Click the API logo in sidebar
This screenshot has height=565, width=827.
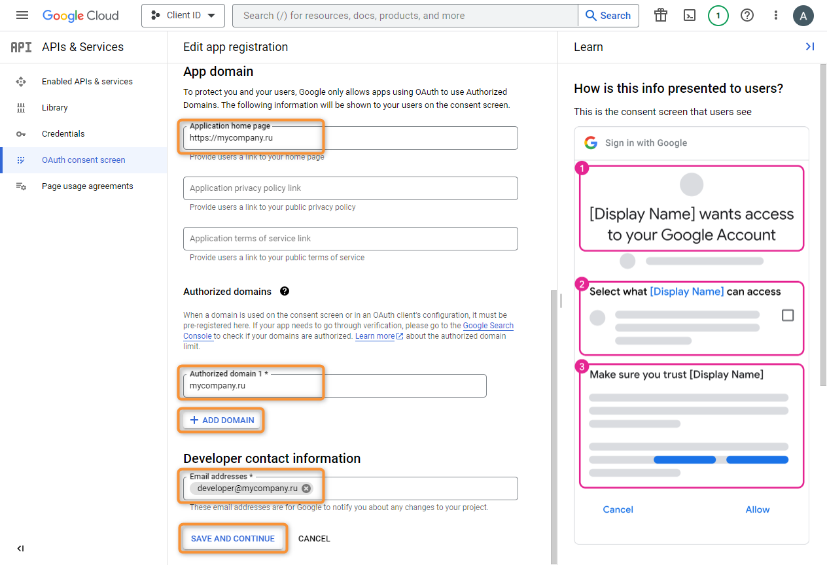(21, 47)
